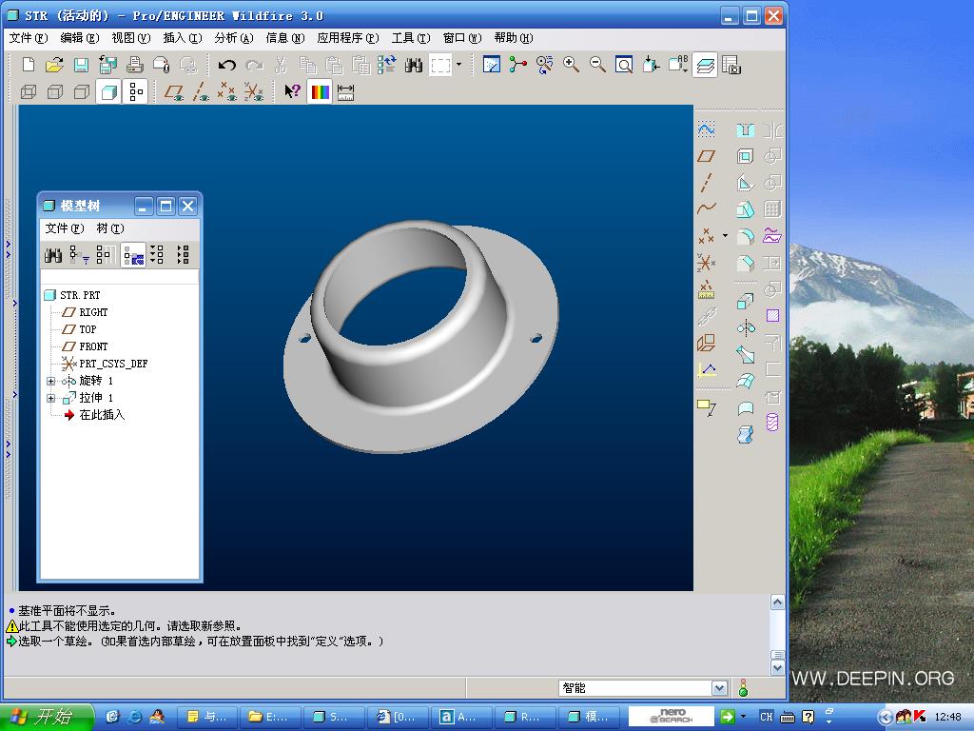The height and width of the screenshot is (731, 974).
Task: Select the Chamfer tool
Action: click(746, 263)
